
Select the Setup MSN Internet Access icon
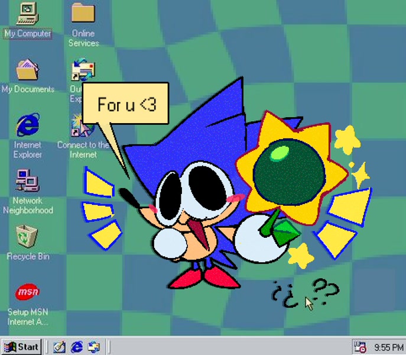(x=27, y=292)
